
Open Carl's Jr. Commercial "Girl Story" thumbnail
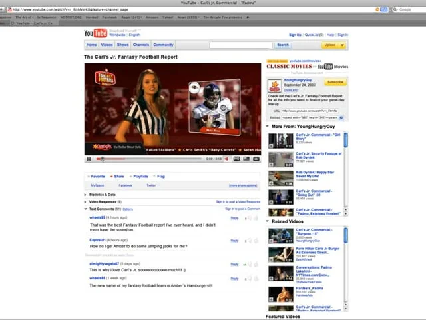point(281,141)
